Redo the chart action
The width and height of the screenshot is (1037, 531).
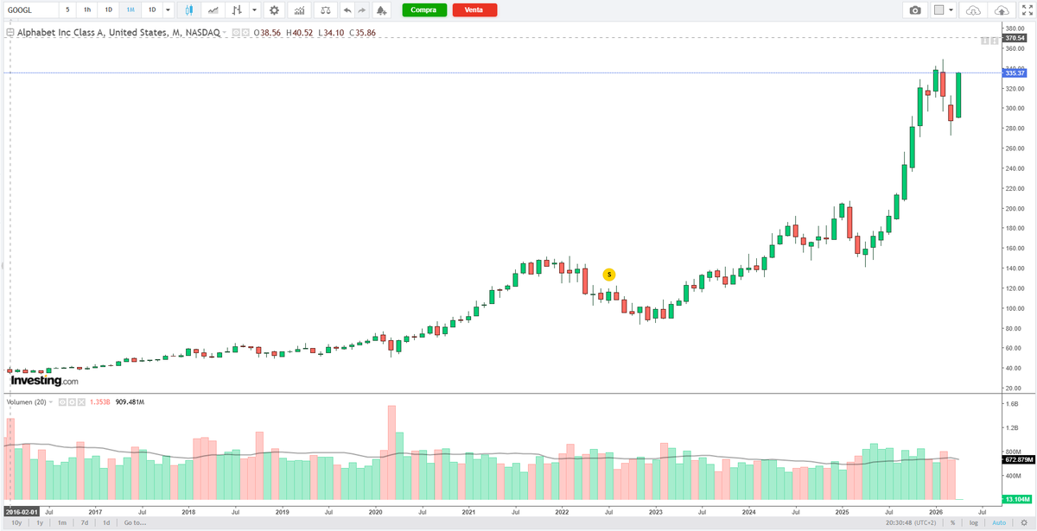361,10
